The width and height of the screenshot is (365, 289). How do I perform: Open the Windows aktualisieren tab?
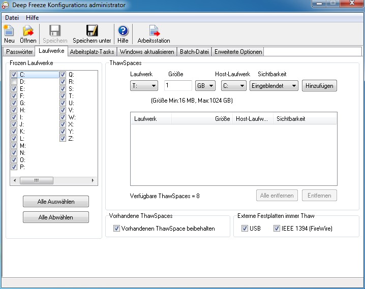pos(147,52)
